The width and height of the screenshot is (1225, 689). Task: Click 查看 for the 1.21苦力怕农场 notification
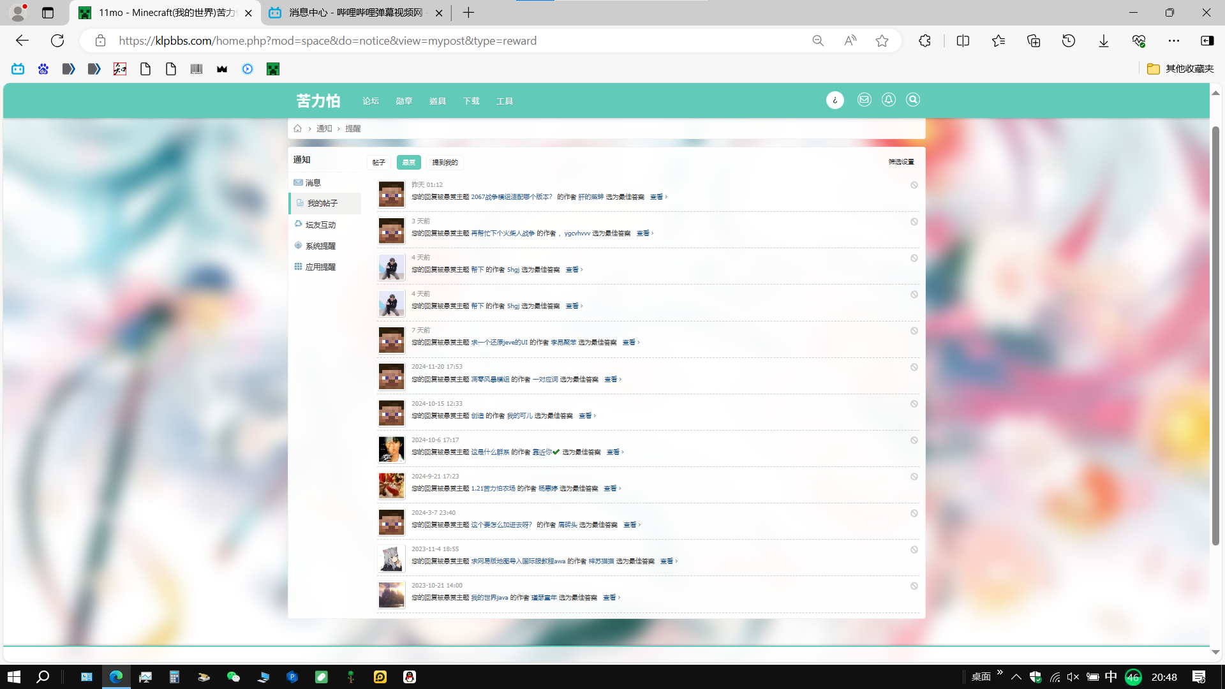click(611, 488)
